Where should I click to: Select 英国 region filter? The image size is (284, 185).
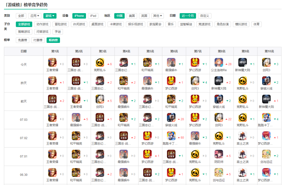pos(144,16)
